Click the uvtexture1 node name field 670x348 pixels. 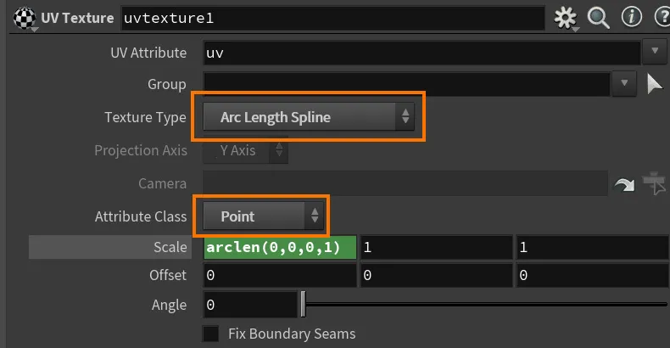[x=332, y=19]
